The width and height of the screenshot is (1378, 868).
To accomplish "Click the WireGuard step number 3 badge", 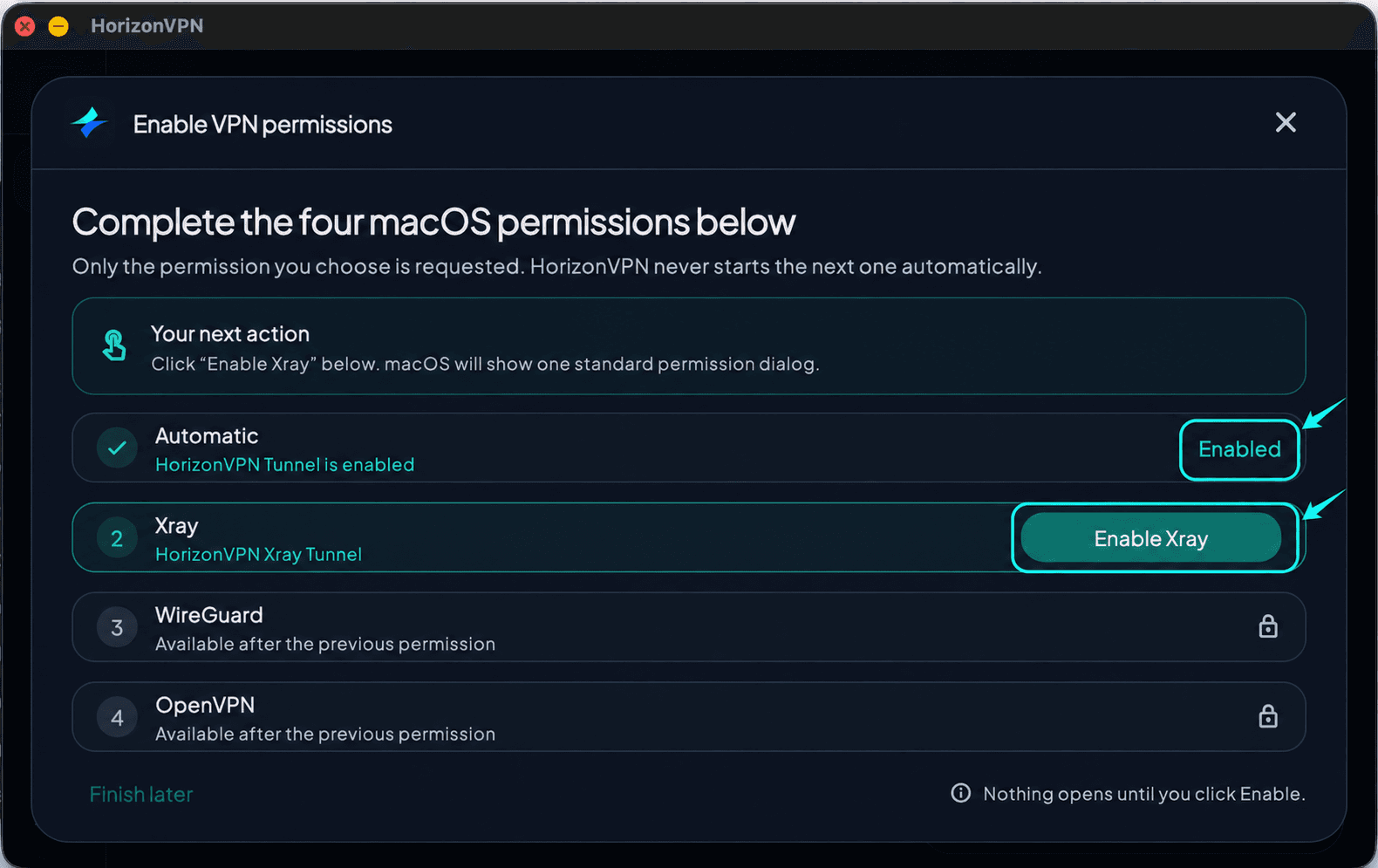I will [x=117, y=628].
